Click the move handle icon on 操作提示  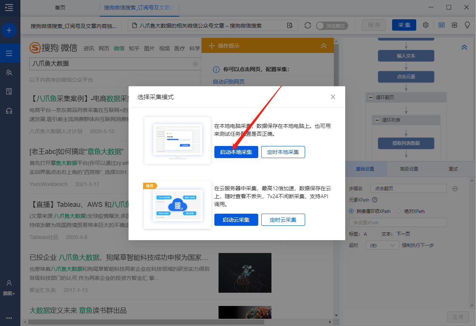pos(212,46)
